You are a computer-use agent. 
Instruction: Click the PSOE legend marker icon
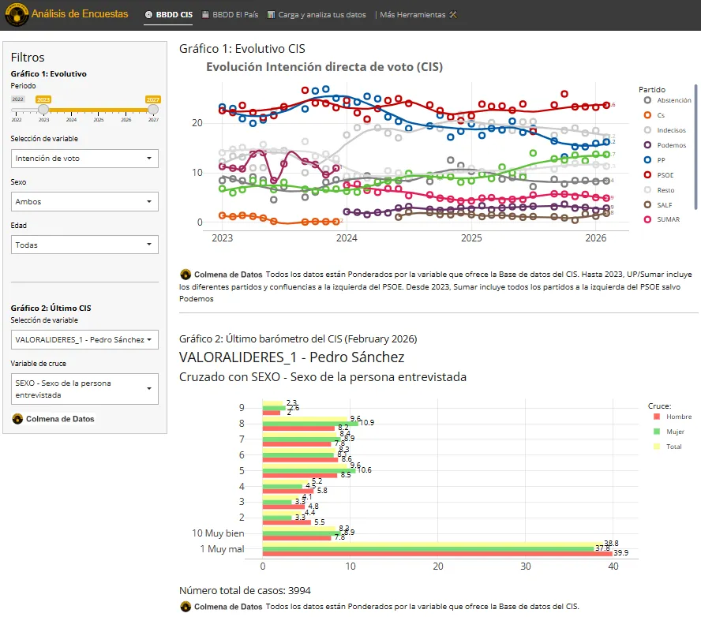648,175
